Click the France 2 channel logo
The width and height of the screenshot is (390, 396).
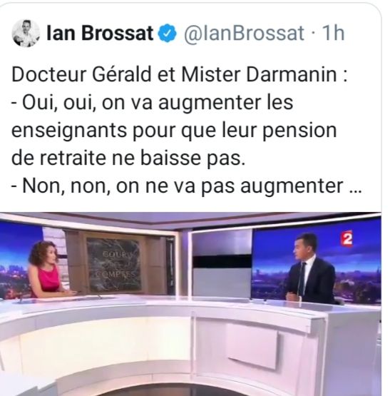[x=347, y=238]
